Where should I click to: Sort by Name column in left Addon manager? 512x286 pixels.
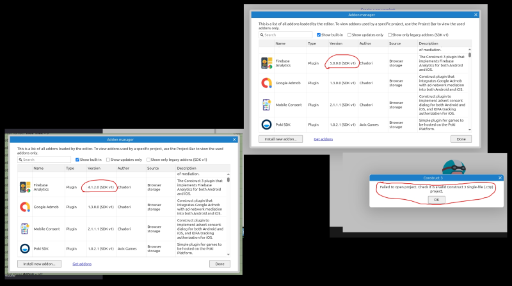[x=49, y=168]
